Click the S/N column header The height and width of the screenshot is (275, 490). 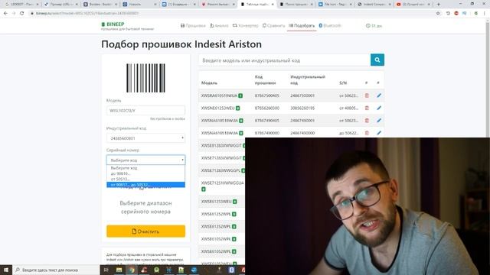click(x=343, y=83)
